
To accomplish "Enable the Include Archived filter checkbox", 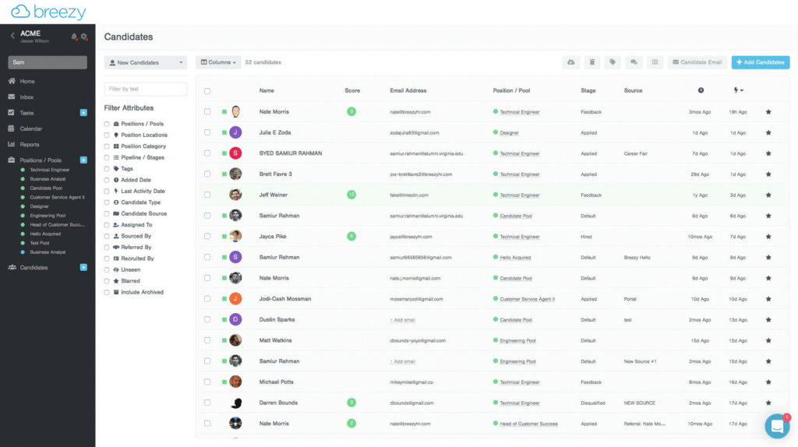I will coord(107,292).
